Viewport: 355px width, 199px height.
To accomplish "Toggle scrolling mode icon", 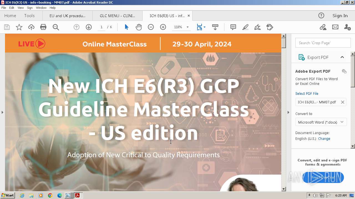I will click(x=215, y=27).
